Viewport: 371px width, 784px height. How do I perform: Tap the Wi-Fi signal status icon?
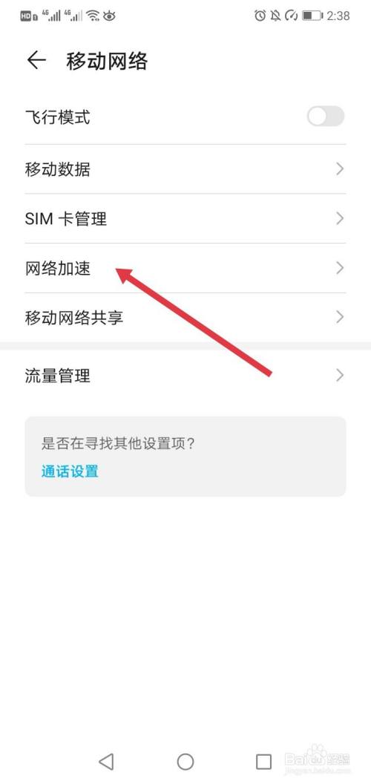tap(93, 16)
